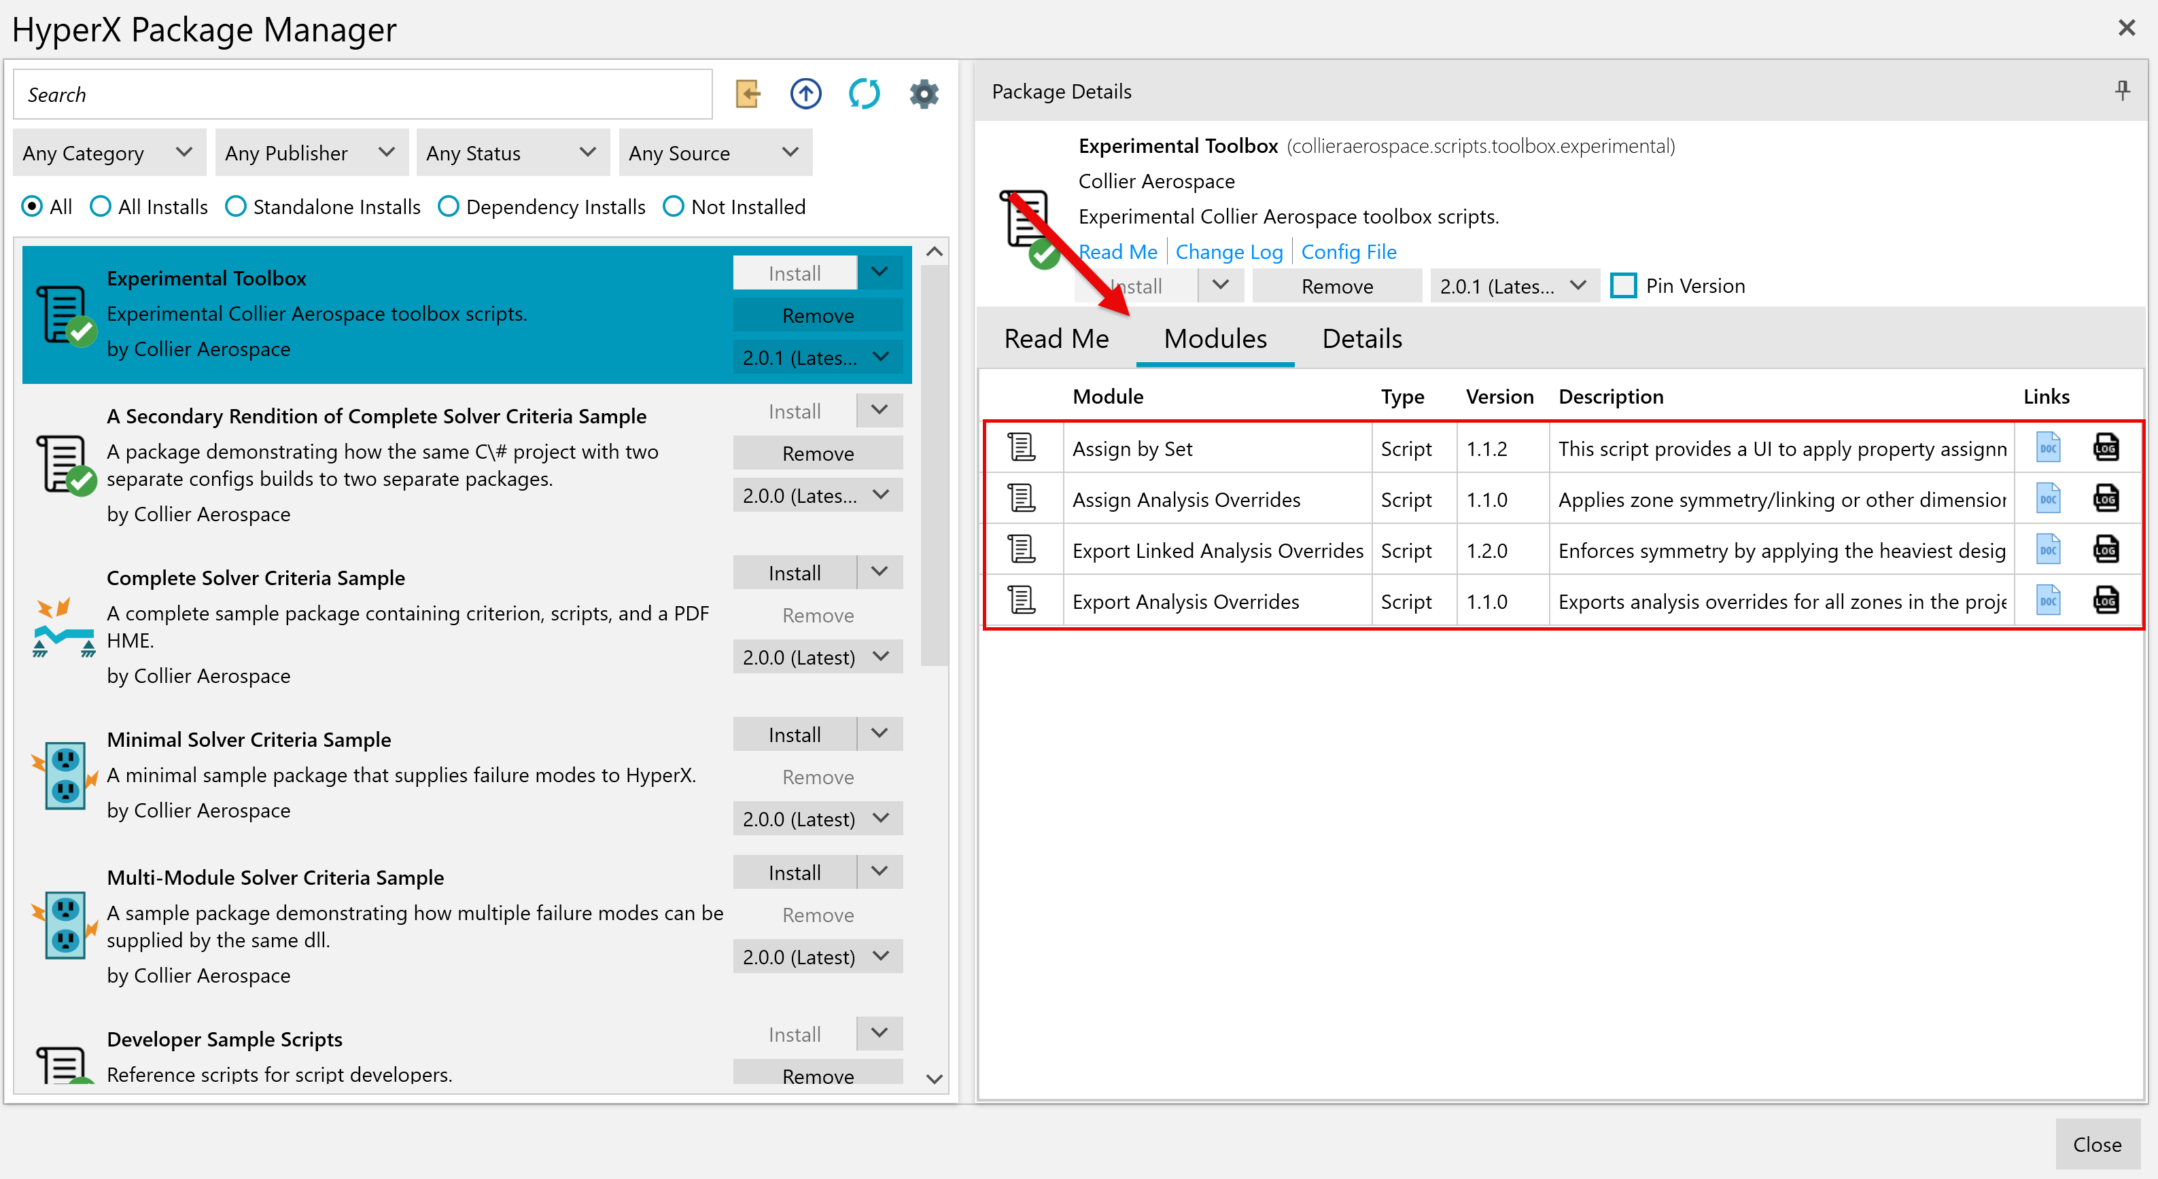Open the Read Me link

coord(1117,251)
